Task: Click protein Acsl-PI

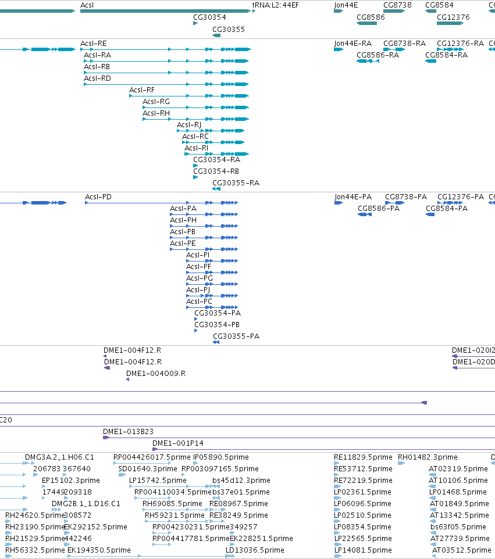Action: (x=198, y=255)
